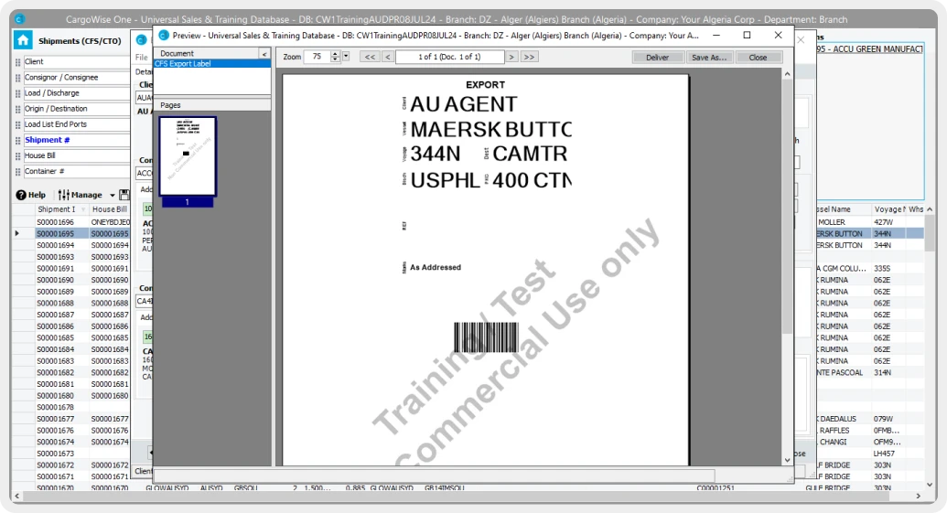
Task: Open the Zoom level dropdown arrow
Action: point(346,57)
